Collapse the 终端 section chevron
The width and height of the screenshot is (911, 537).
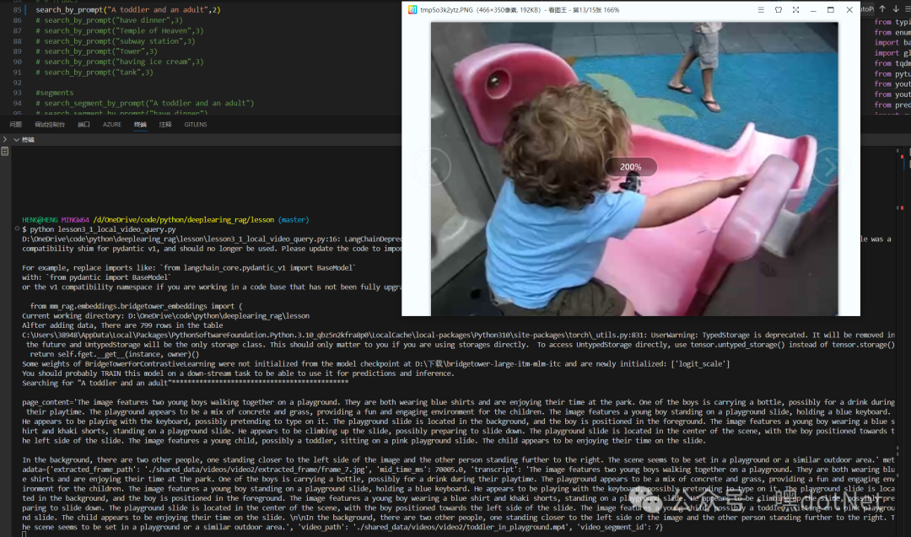pyautogui.click(x=16, y=140)
